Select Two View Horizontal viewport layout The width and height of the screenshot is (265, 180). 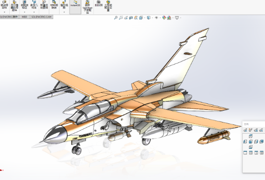pyautogui.click(x=251, y=153)
